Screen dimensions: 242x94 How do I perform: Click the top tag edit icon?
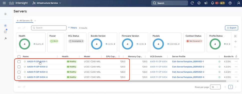coord(24,28)
